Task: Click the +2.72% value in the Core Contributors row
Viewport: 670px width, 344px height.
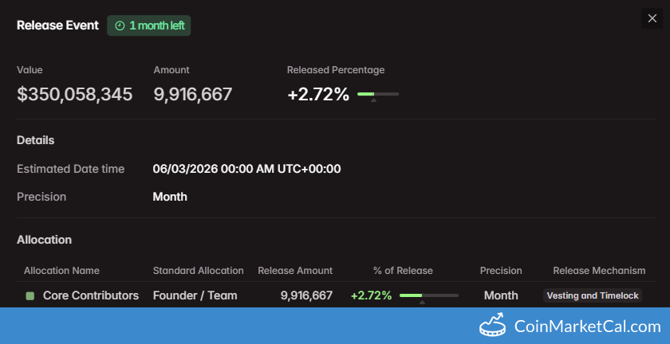Action: (x=371, y=295)
